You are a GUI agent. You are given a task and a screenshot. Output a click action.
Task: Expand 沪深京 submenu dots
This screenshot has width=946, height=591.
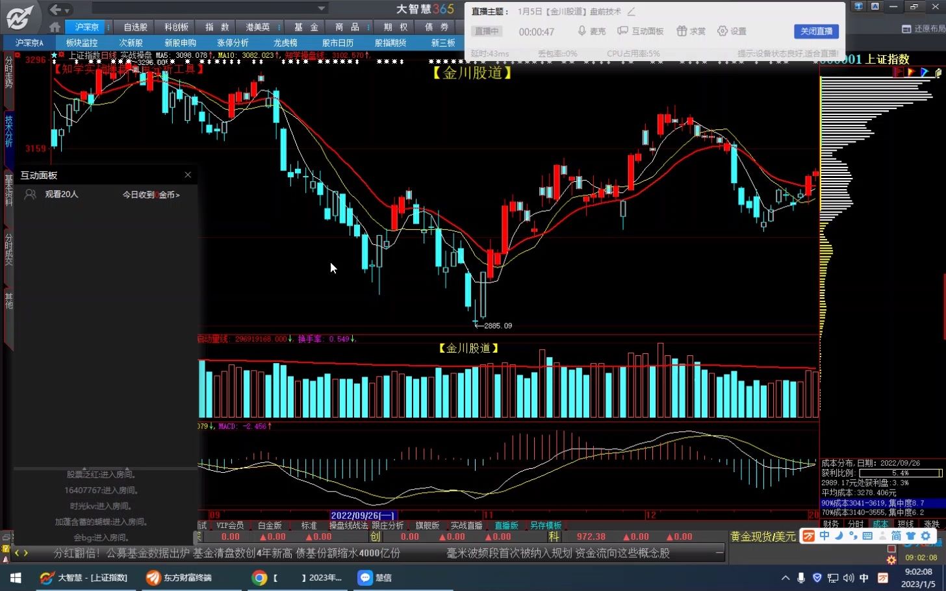click(x=109, y=27)
